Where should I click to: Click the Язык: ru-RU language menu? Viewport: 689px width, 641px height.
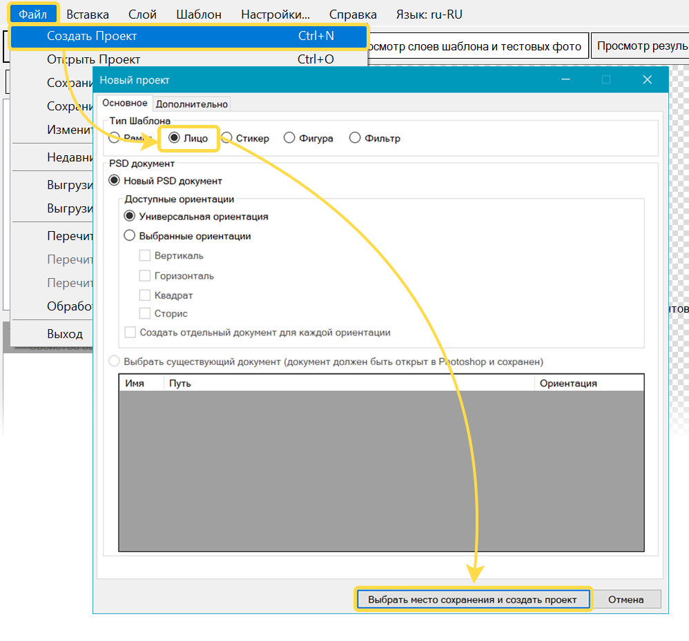[429, 14]
